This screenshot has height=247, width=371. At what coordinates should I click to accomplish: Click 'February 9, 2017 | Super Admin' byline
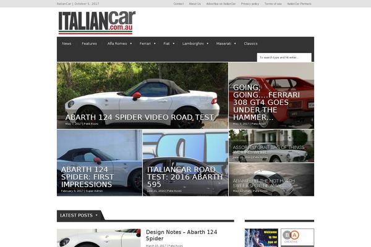pos(82,191)
